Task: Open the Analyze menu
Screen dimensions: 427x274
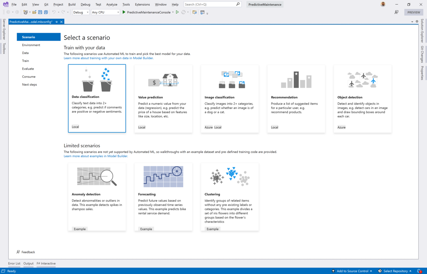Action: [x=112, y=4]
